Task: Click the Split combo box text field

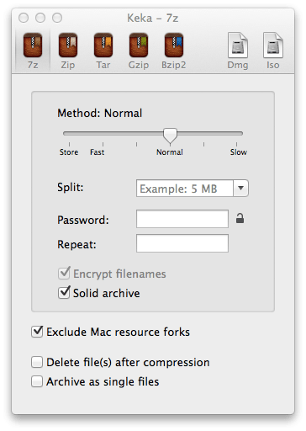Action: (185, 189)
